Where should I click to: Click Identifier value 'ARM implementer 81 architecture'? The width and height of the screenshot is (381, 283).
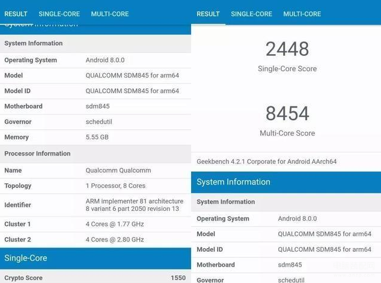pos(135,201)
